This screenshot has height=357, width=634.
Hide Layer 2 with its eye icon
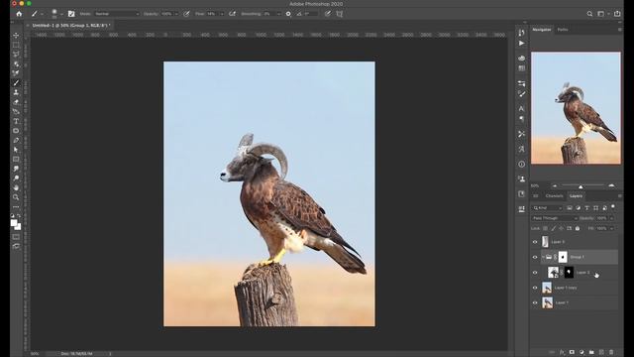pyautogui.click(x=535, y=273)
